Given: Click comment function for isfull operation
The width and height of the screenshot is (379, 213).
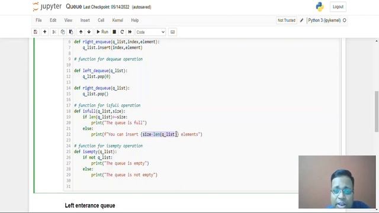Looking at the screenshot, I should [107, 105].
